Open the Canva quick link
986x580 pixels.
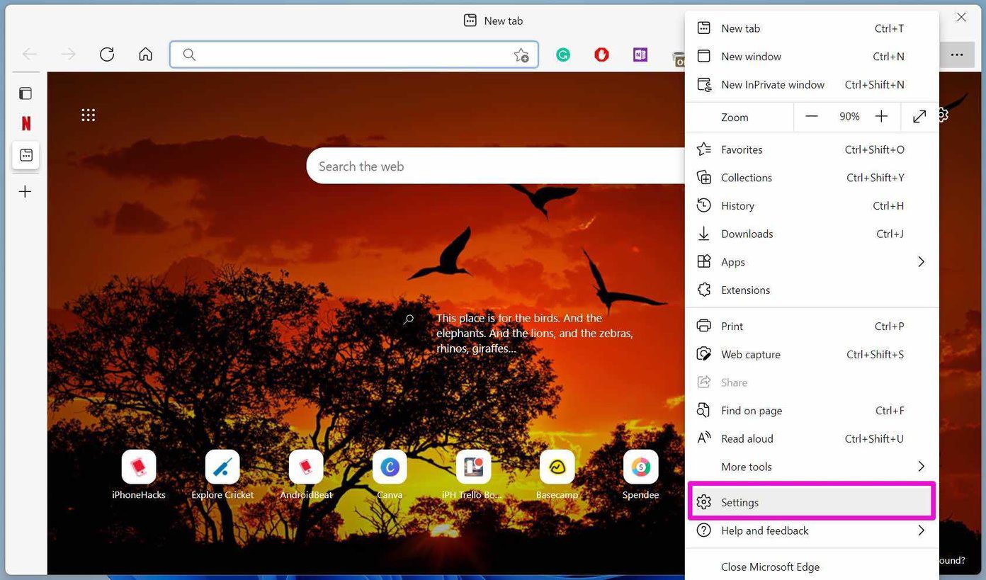pyautogui.click(x=390, y=475)
